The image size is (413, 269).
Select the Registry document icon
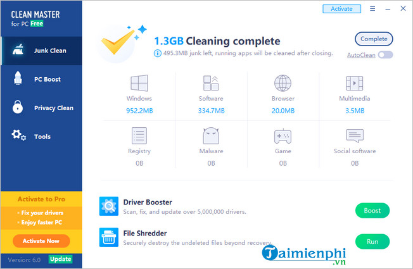[x=139, y=135]
